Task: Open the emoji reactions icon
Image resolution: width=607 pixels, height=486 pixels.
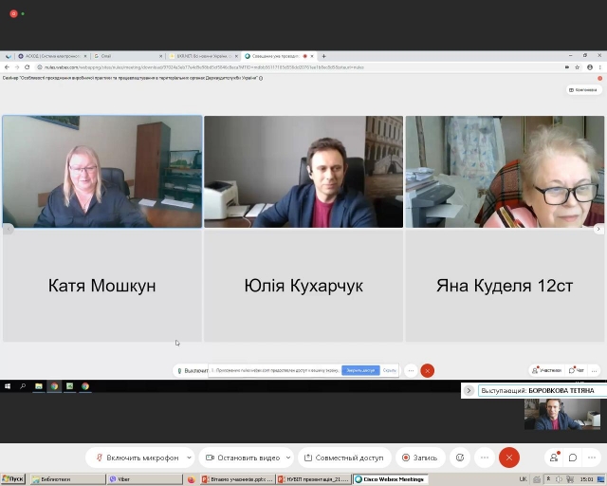Action: click(460, 458)
